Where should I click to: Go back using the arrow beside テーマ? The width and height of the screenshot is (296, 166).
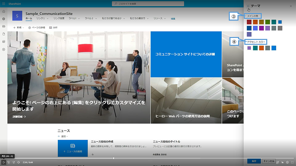pyautogui.click(x=248, y=6)
